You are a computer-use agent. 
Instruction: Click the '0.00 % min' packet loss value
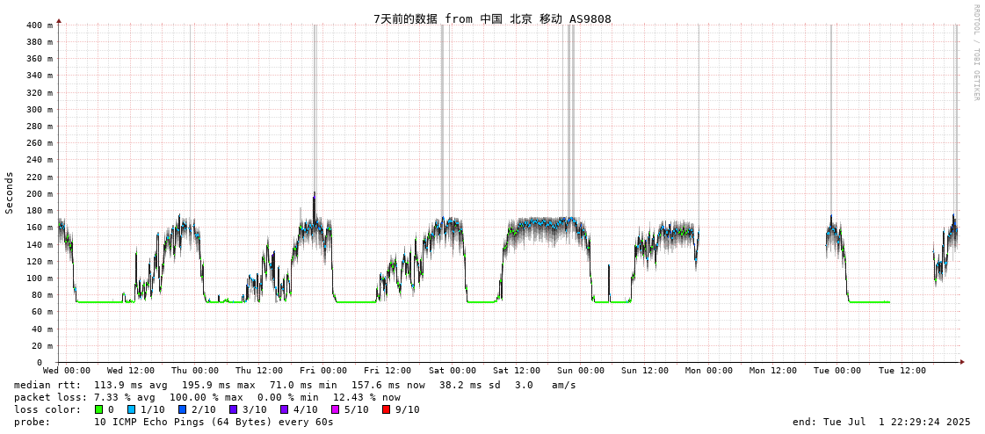pyautogui.click(x=287, y=397)
